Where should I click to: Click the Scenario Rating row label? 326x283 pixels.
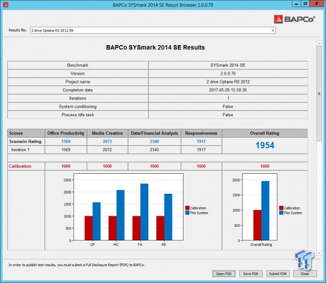point(25,141)
